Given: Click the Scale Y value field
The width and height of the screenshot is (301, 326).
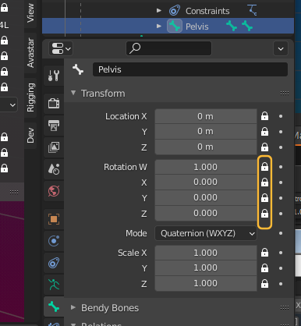Looking at the screenshot, I should coord(206,268).
